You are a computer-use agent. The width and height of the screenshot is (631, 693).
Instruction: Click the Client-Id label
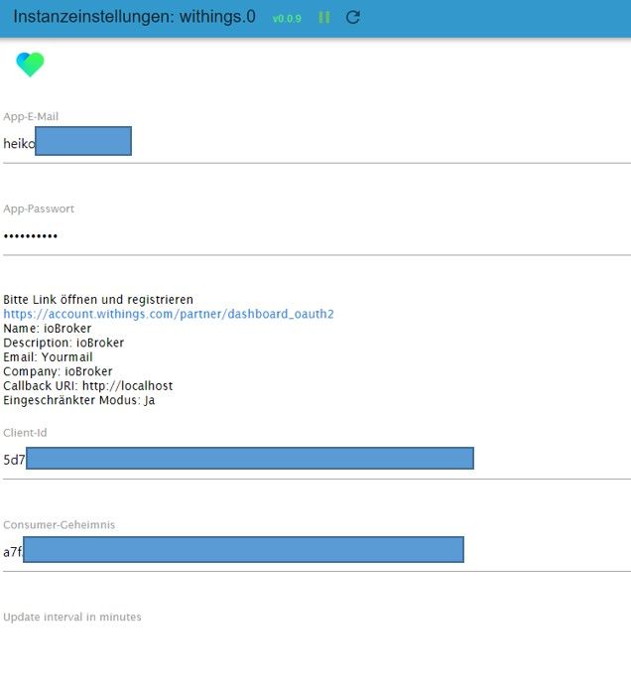click(x=25, y=433)
